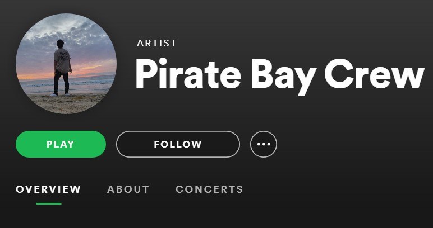Expand artist options via the ellipsis circle
Screen dimensions: 433x228
264,144
